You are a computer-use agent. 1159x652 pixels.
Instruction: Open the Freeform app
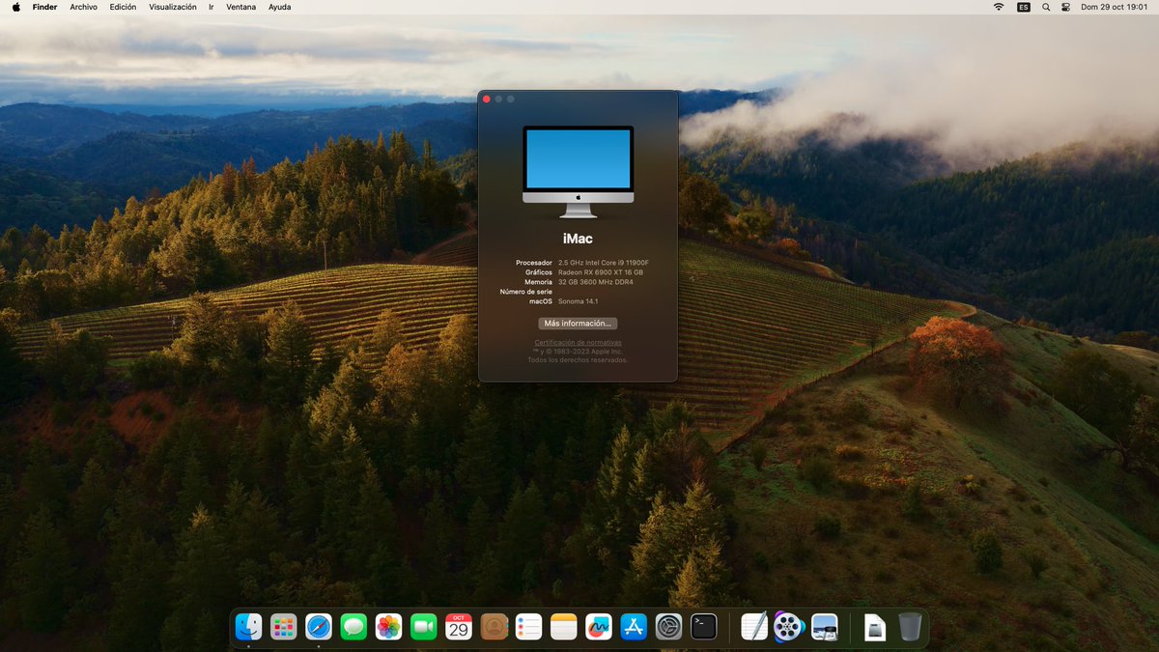coord(598,627)
